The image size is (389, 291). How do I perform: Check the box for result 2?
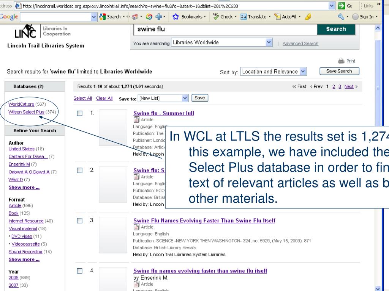pos(80,171)
